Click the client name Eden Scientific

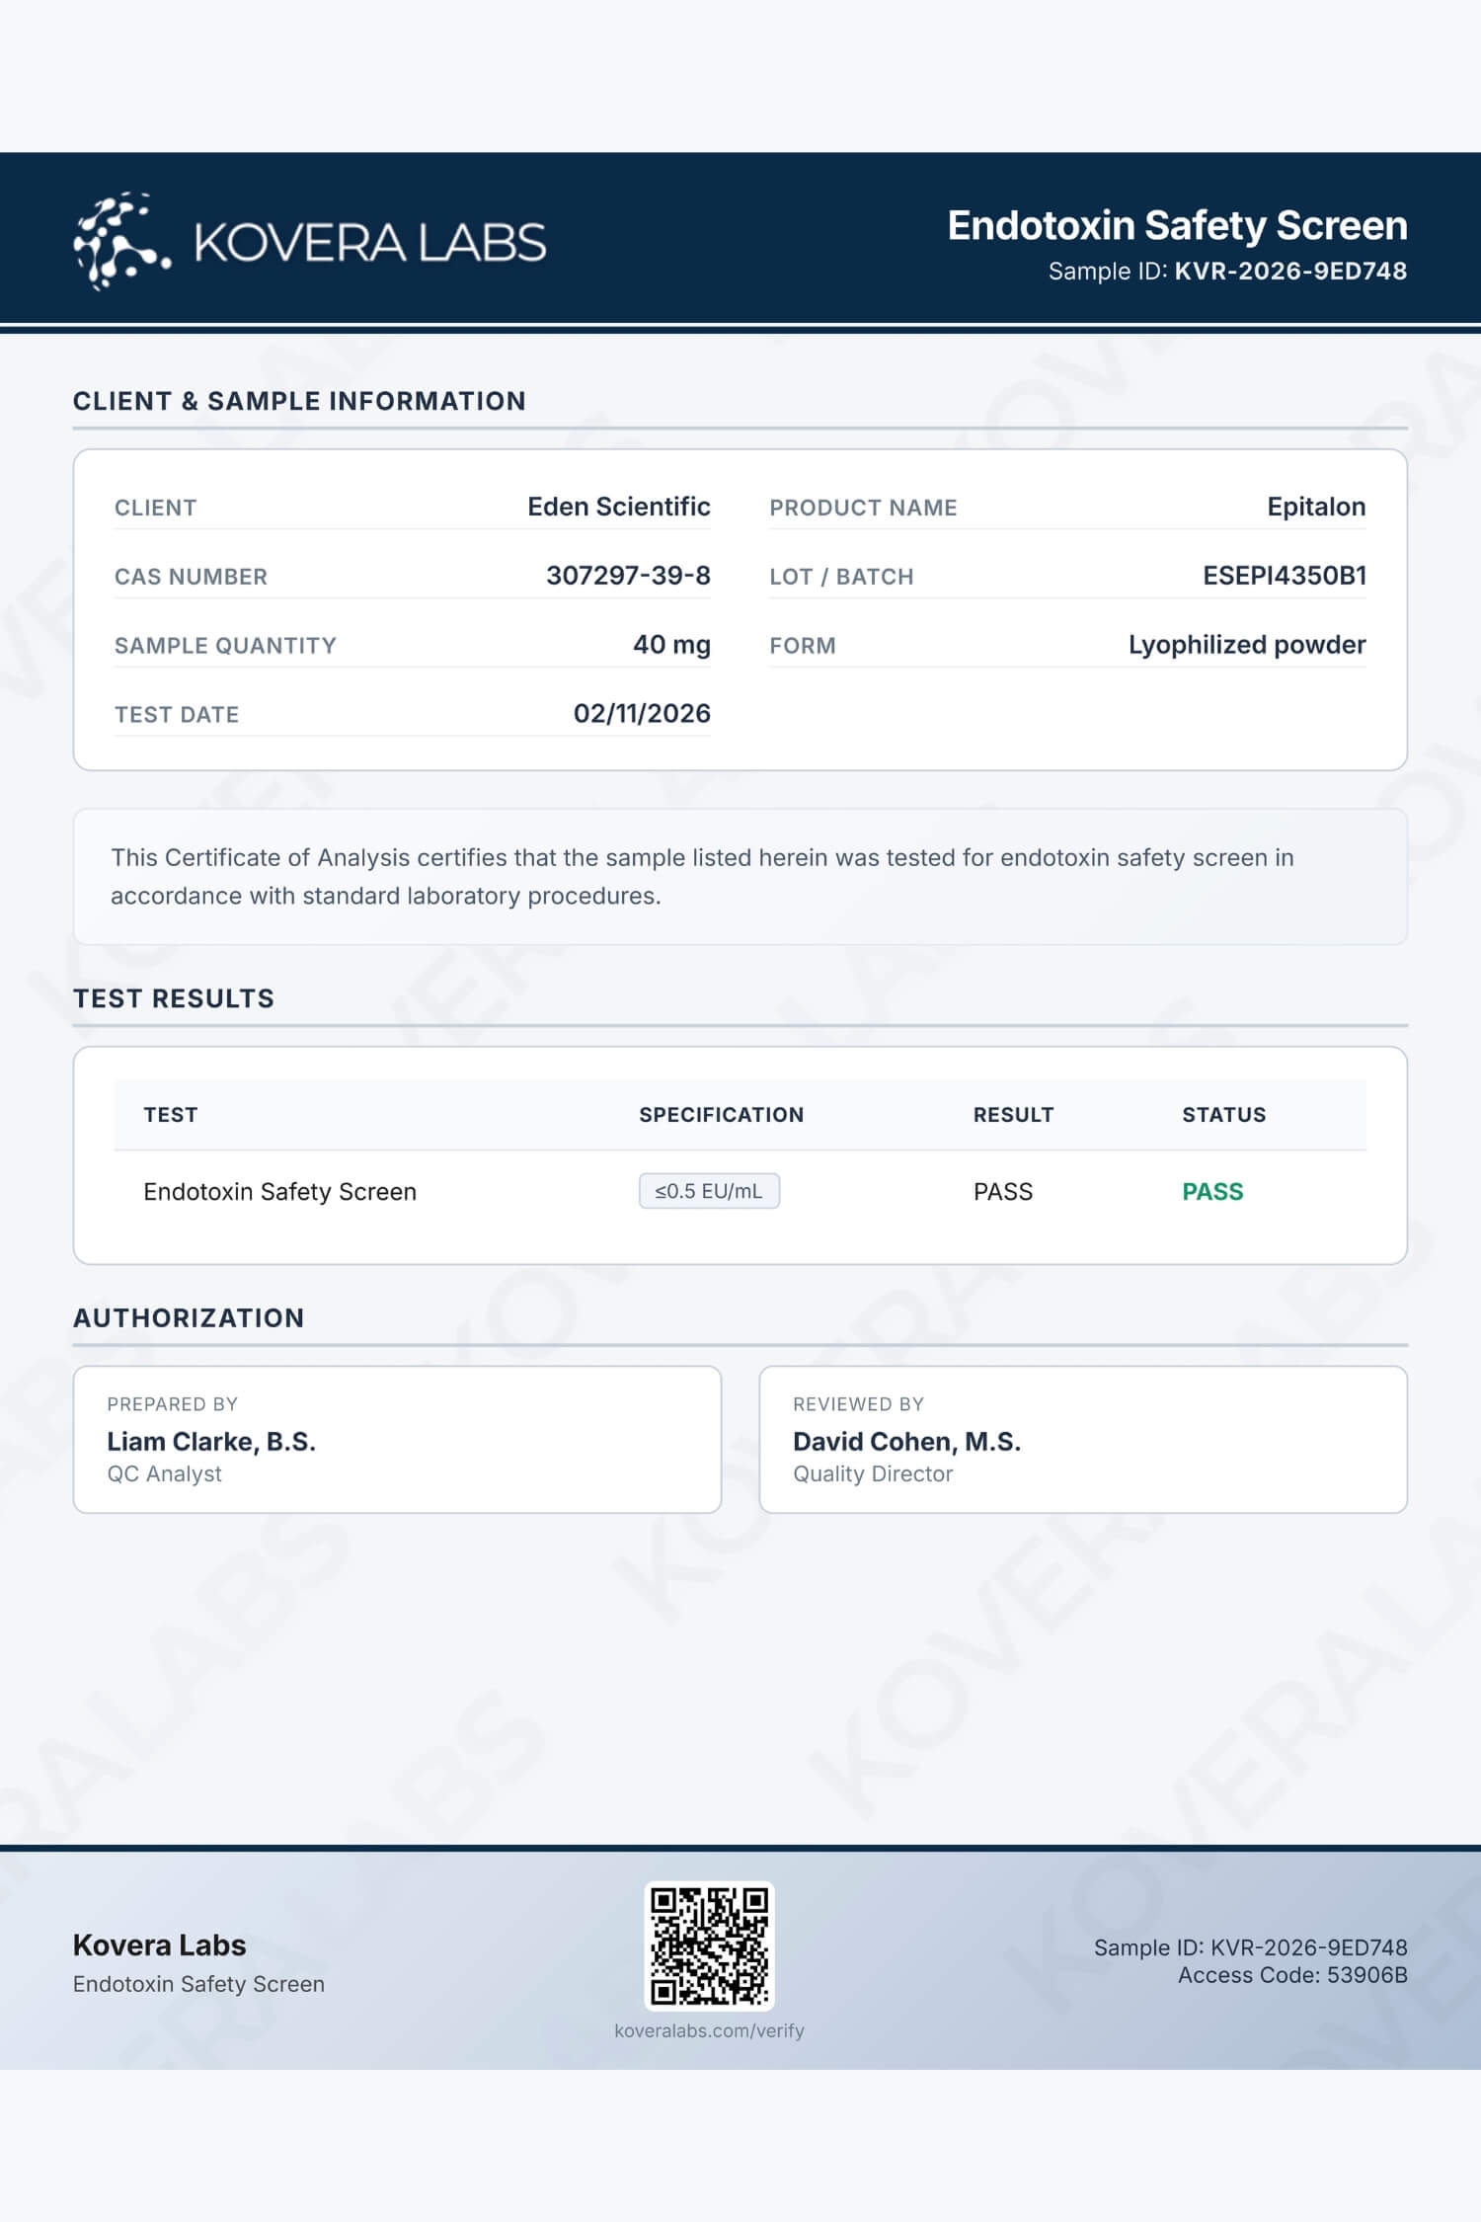(x=618, y=507)
